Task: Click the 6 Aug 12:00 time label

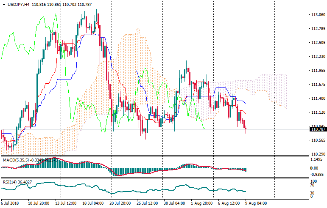Action: [229, 203]
